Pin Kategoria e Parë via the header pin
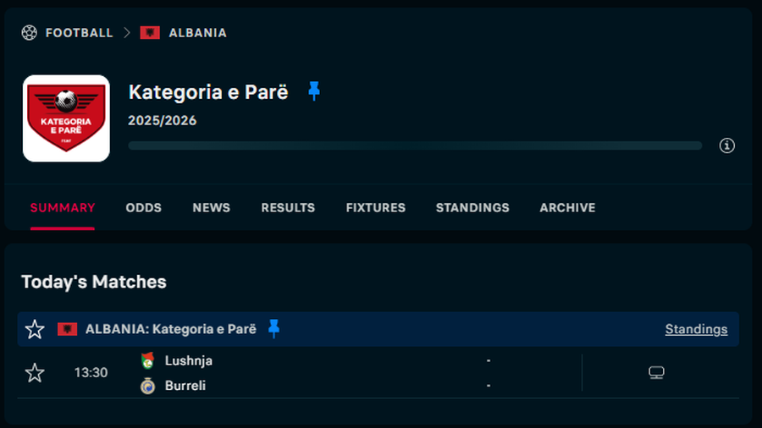This screenshot has height=428, width=762. tap(314, 91)
